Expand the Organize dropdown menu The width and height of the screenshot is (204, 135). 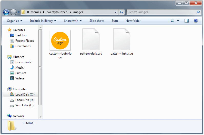[15, 21]
